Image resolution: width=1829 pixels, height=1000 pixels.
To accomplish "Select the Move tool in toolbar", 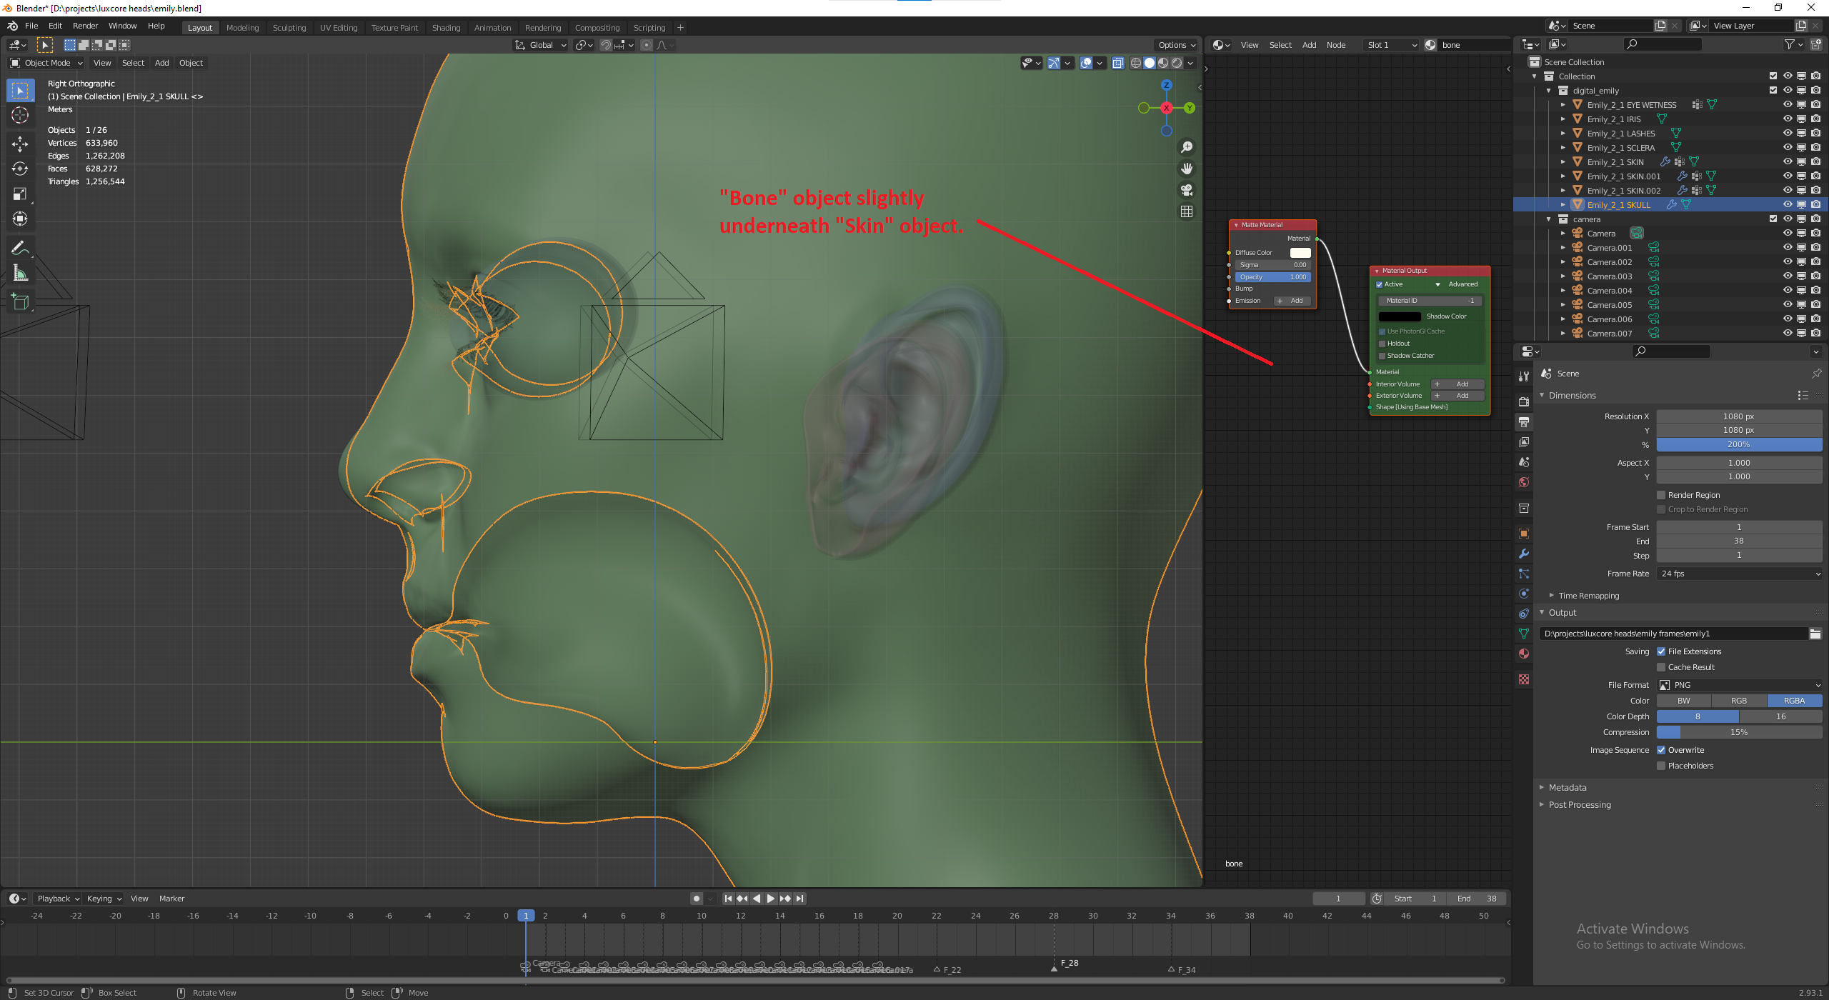I will coord(20,144).
